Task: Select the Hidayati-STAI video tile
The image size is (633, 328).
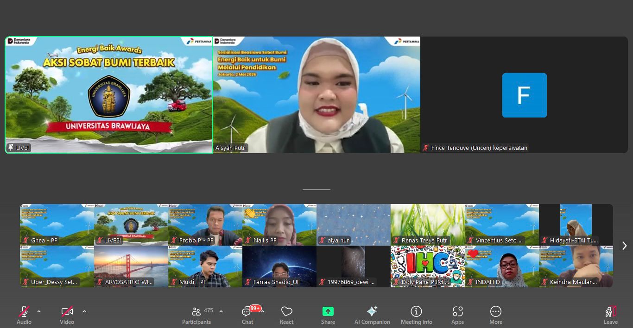Action: pos(576,225)
